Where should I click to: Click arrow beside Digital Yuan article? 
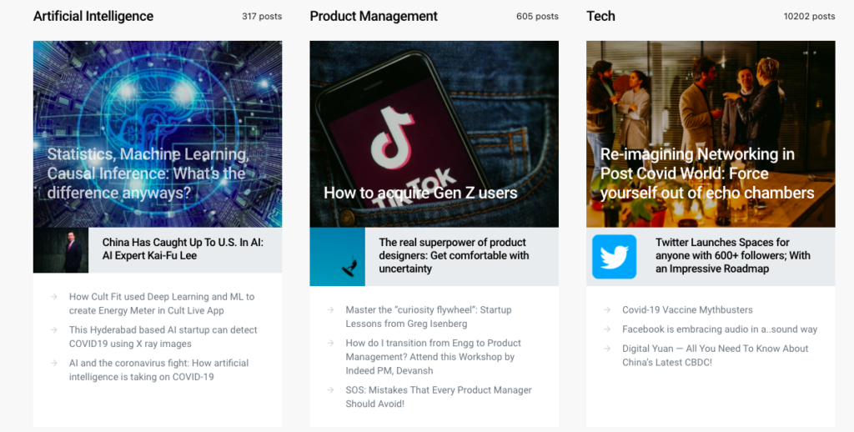[x=606, y=349]
